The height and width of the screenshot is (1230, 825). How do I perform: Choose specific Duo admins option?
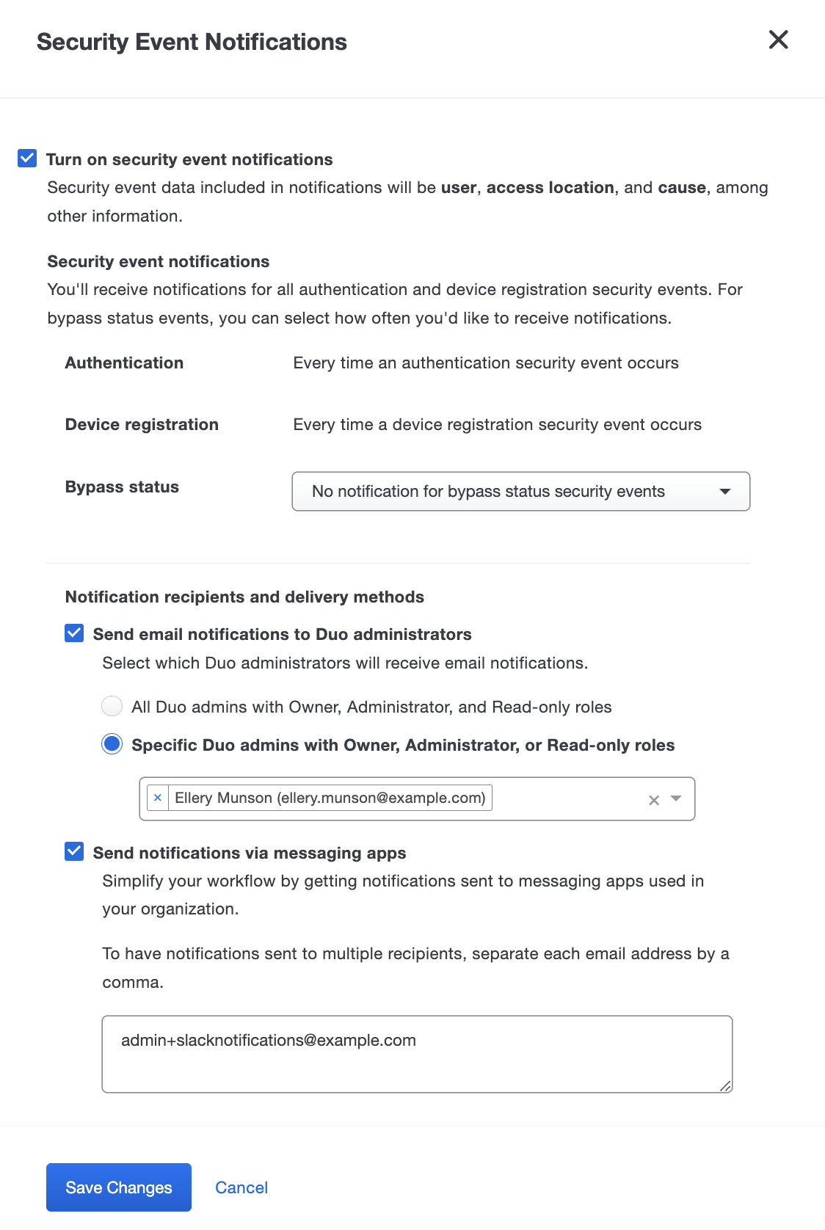tap(112, 744)
